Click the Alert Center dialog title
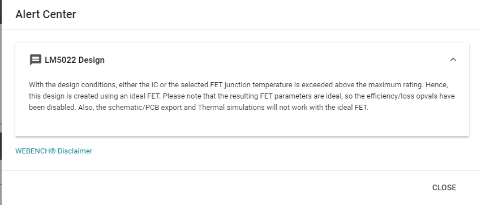Screen dimensions: 481x205 click(x=46, y=14)
